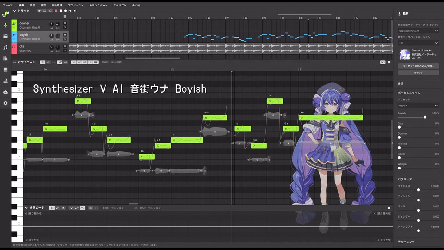444x250 pixels.
Task: Start recording with the circle button
Action: point(65,11)
